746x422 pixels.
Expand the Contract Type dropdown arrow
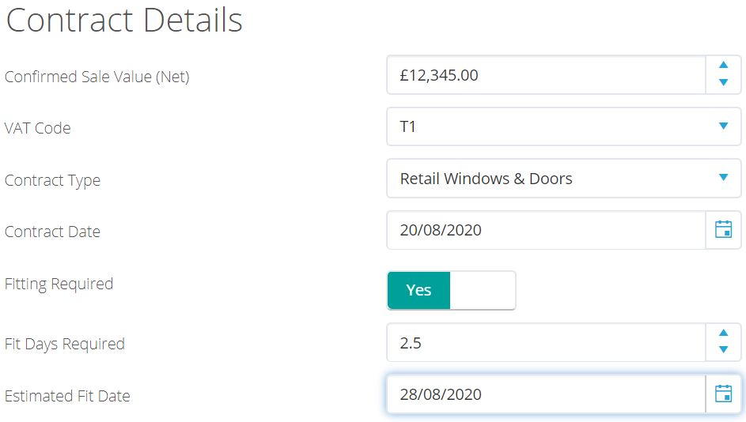coord(723,178)
